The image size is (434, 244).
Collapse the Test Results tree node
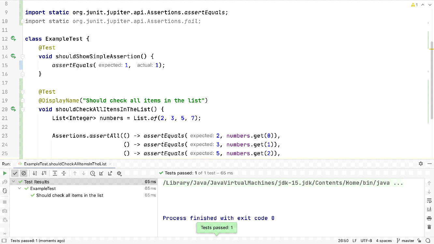pos(13,182)
